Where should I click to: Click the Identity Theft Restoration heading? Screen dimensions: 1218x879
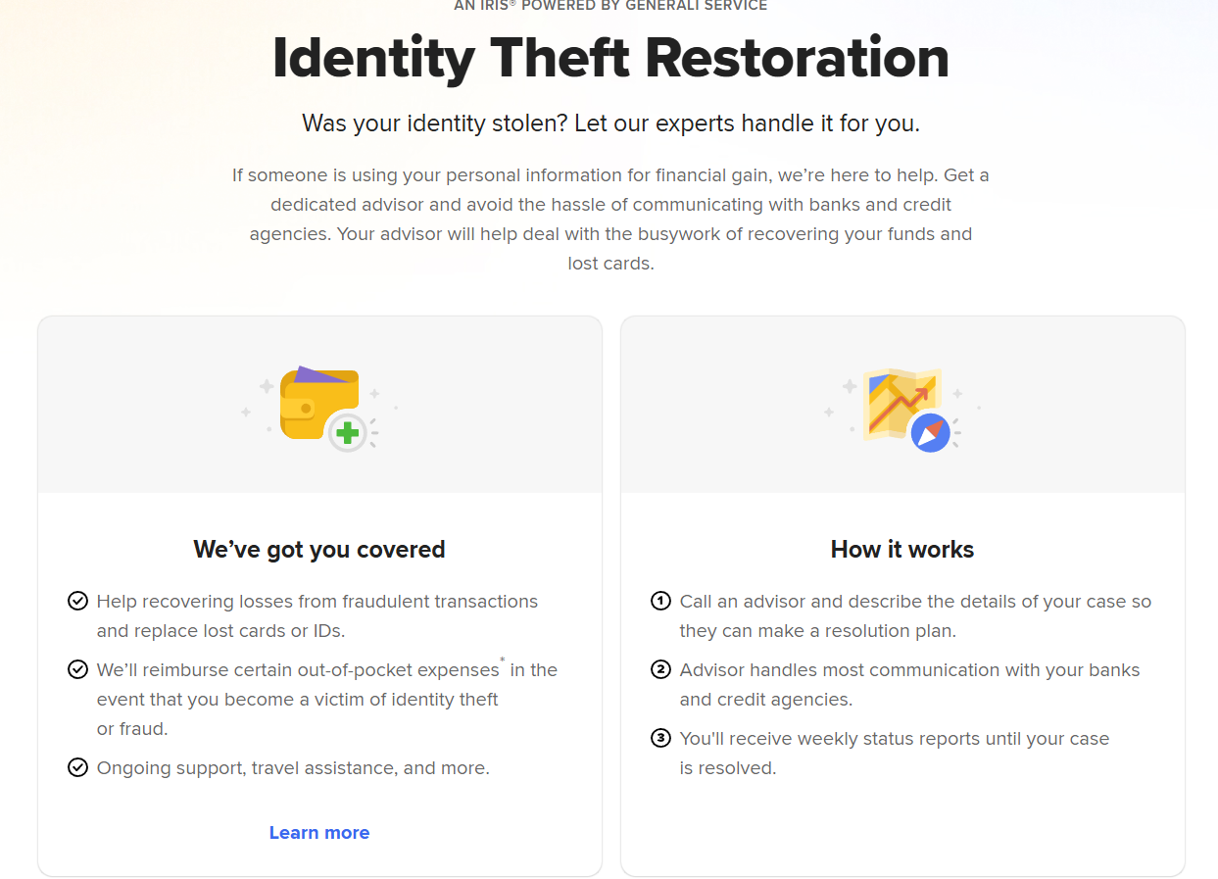click(x=609, y=59)
